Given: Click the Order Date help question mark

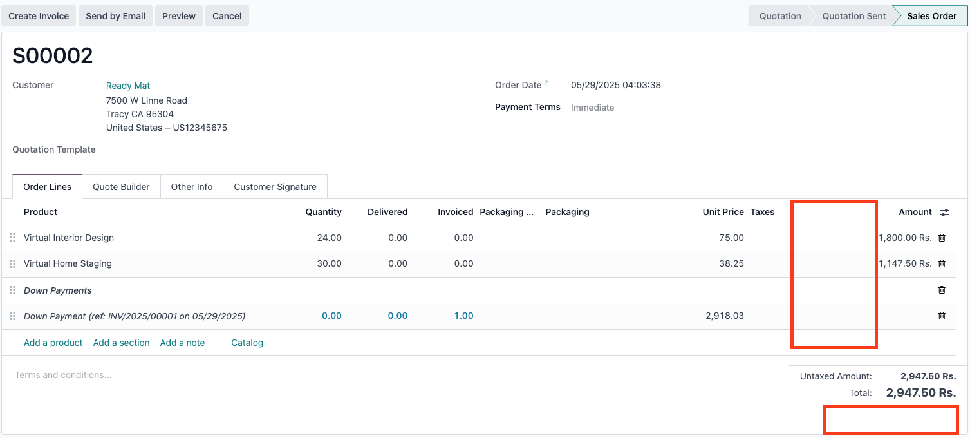Looking at the screenshot, I should (546, 82).
